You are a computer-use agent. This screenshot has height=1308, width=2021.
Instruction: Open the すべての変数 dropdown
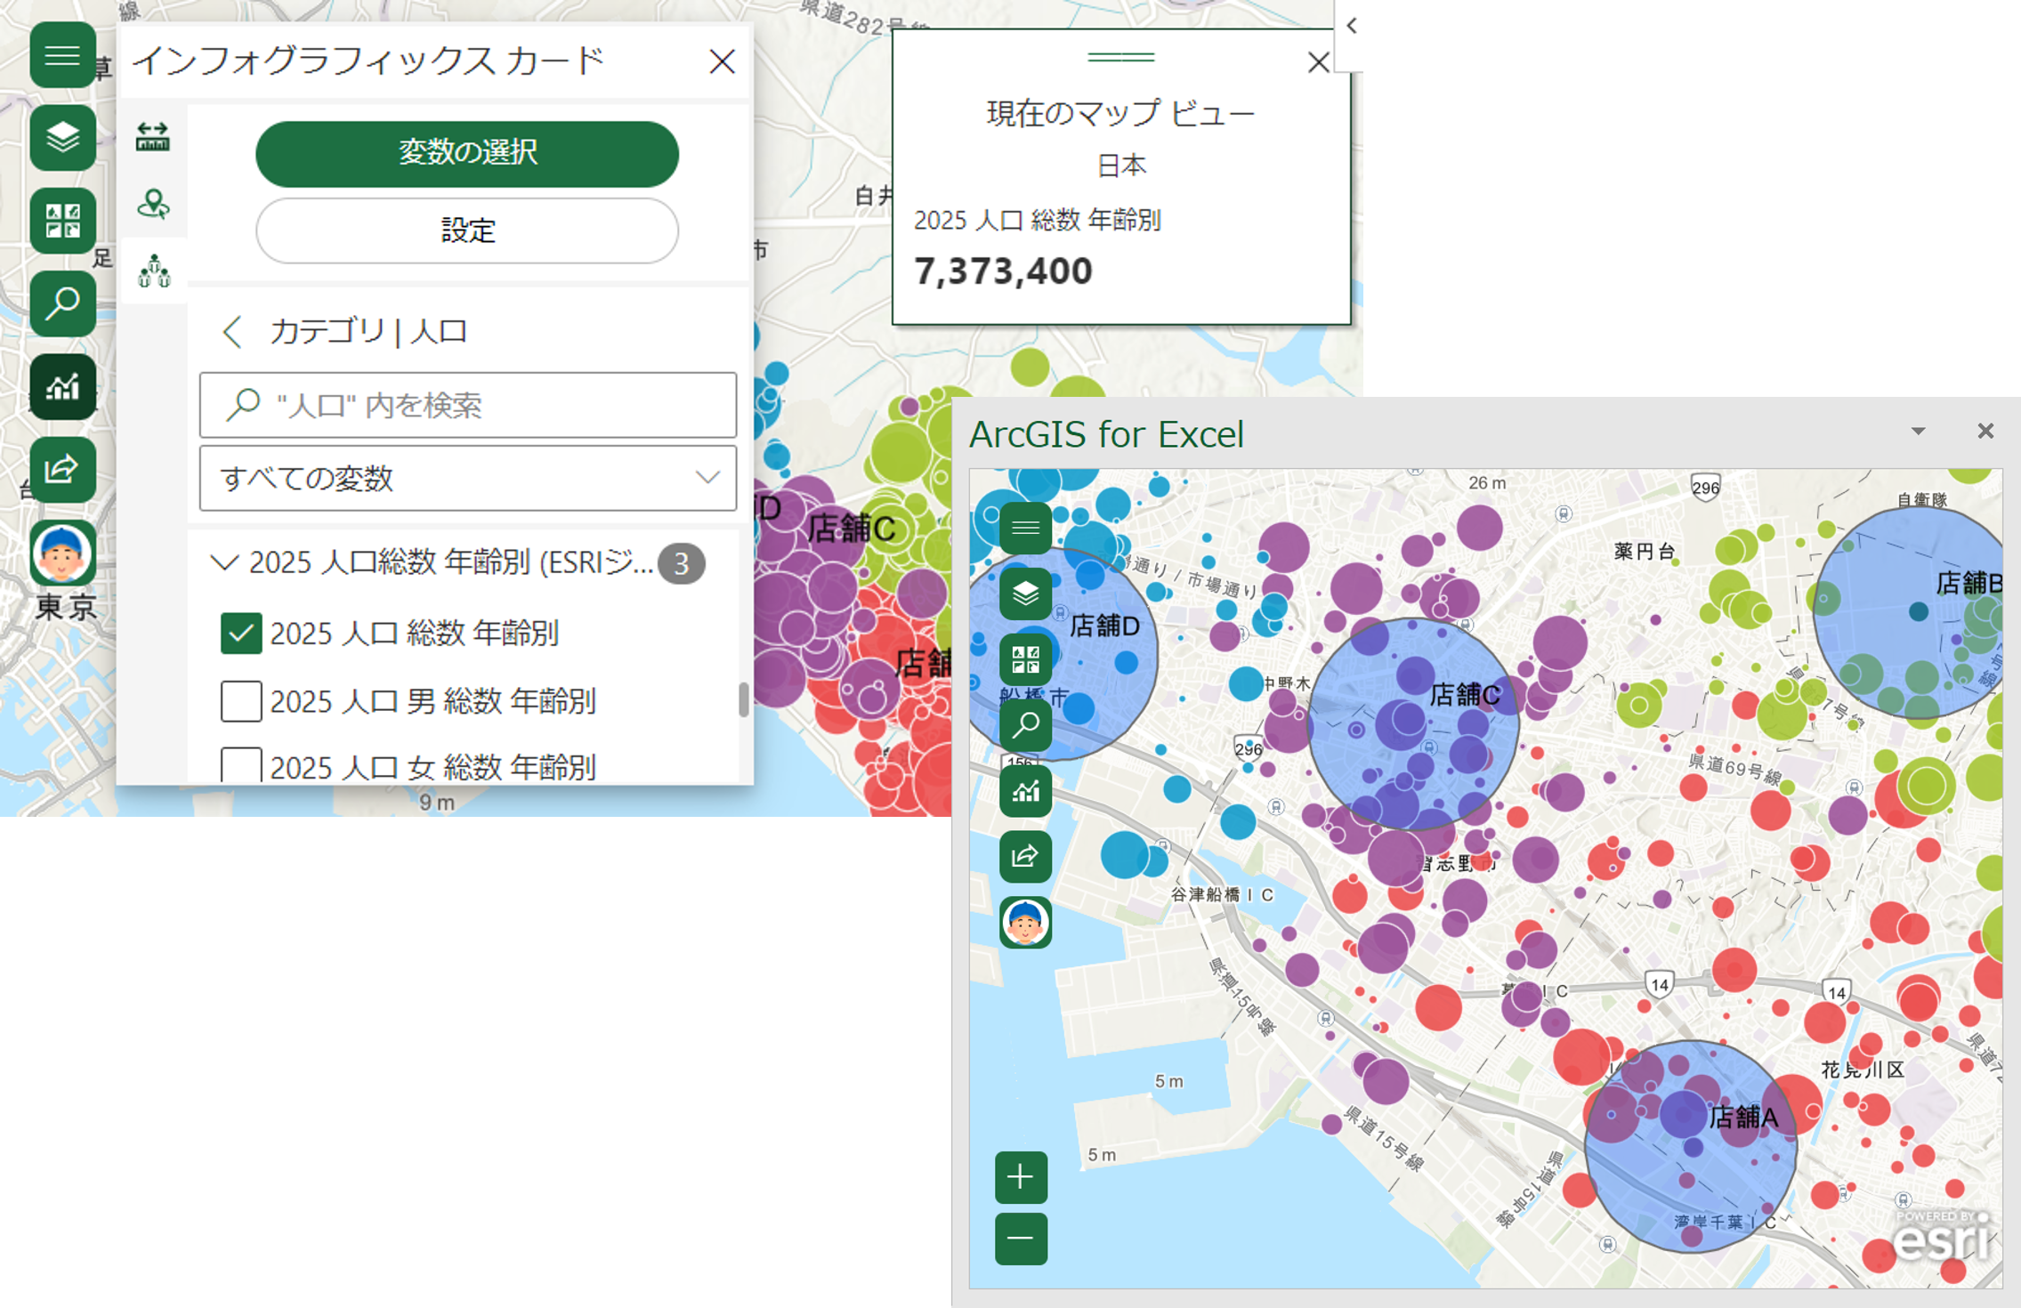(468, 479)
